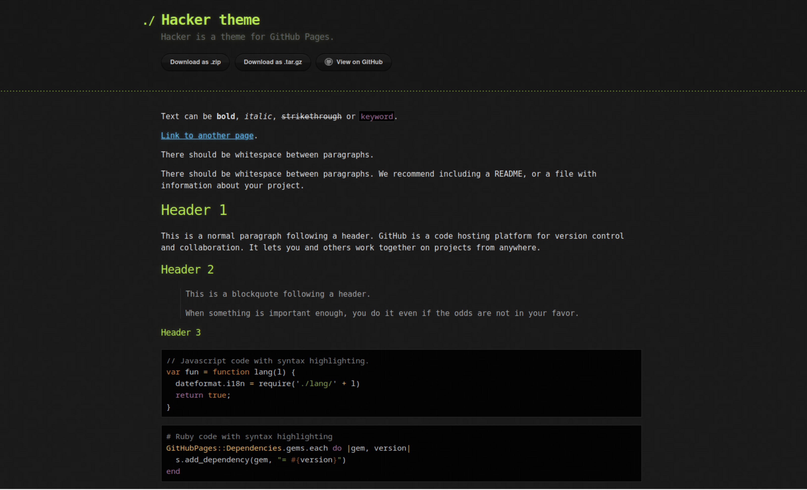Click the blockquote under Header 2
The width and height of the screenshot is (807, 490).
click(278, 294)
